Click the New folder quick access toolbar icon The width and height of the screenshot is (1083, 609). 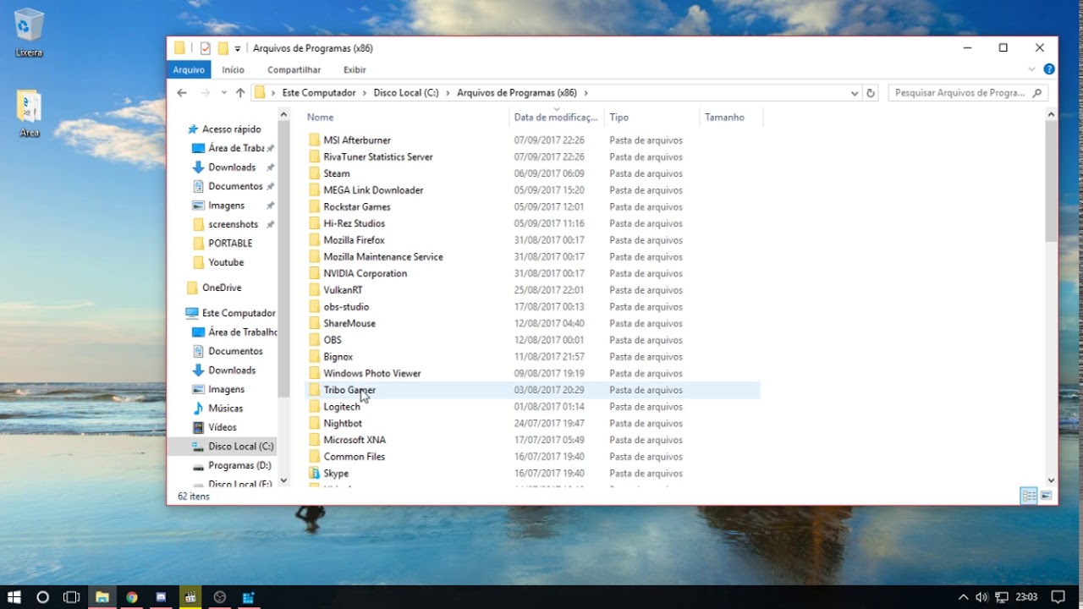[x=223, y=48]
